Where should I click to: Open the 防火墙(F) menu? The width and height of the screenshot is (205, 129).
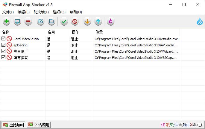pos(41,12)
